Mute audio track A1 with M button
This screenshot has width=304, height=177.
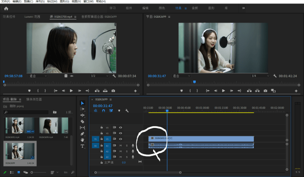point(120,145)
